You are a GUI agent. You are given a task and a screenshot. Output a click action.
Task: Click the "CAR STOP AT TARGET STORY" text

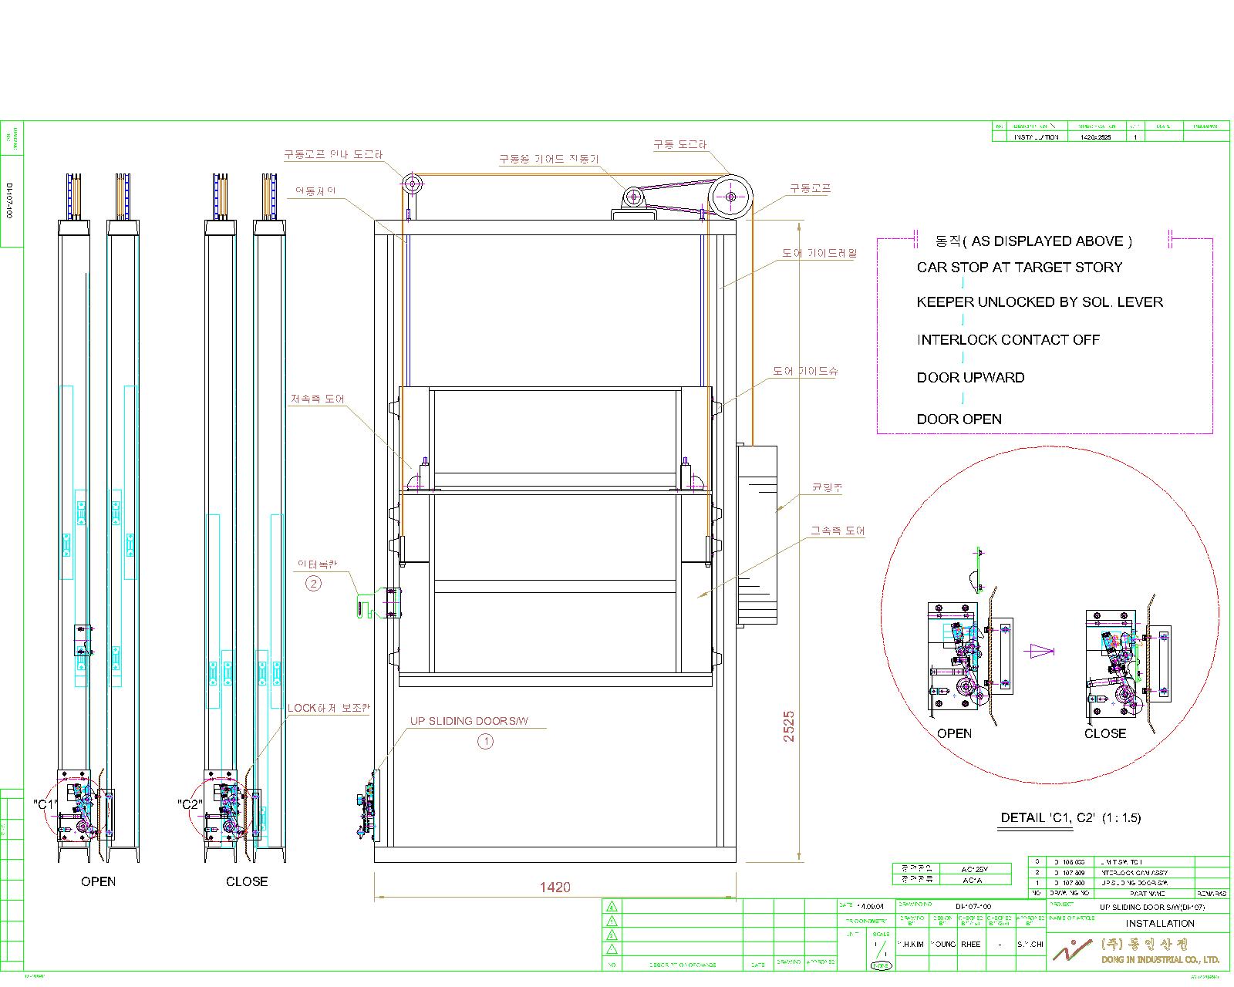[x=1019, y=268]
